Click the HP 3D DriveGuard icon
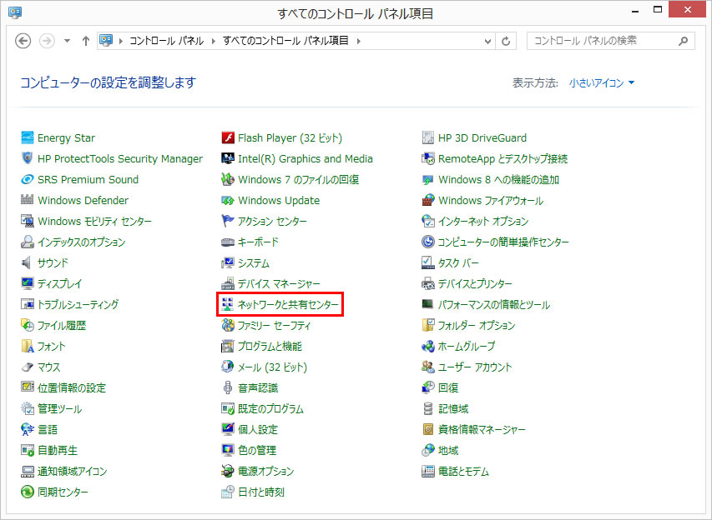 [427, 137]
